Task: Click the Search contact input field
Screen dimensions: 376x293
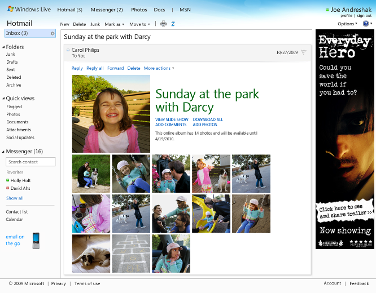Action: 31,162
